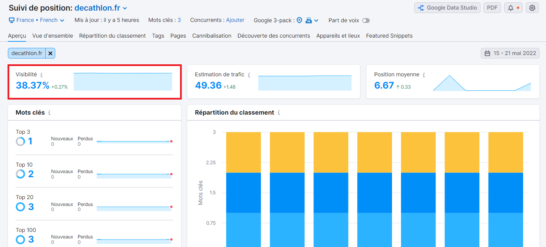Click the Répartition du classement panel info icon
Image resolution: width=546 pixels, height=247 pixels.
(x=279, y=113)
